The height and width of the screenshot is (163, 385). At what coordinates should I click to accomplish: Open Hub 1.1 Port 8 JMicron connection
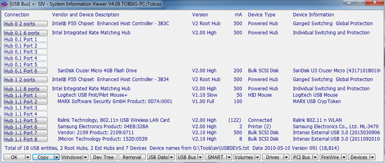[26, 139]
